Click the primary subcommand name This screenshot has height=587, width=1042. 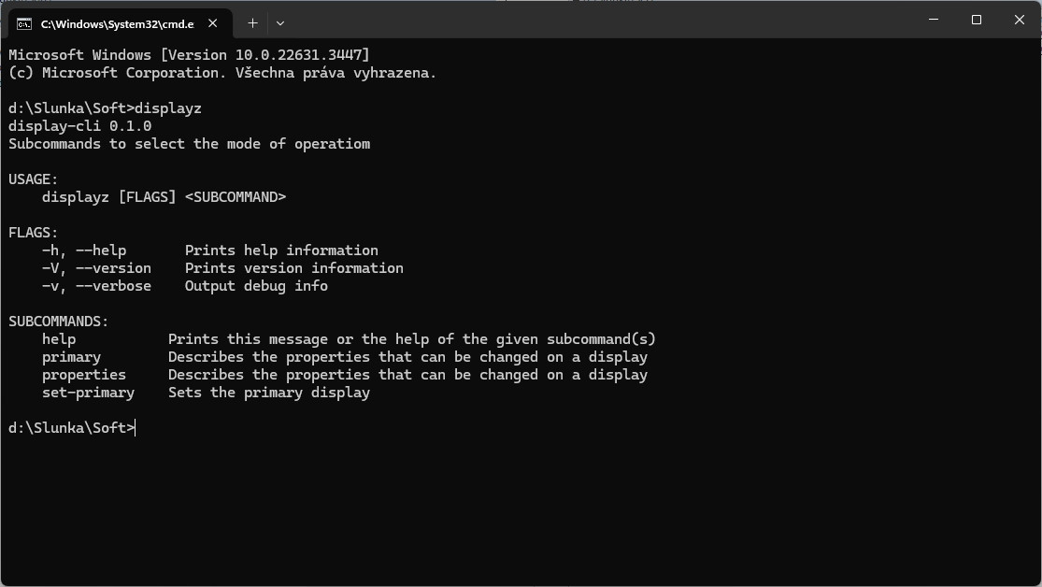click(71, 357)
